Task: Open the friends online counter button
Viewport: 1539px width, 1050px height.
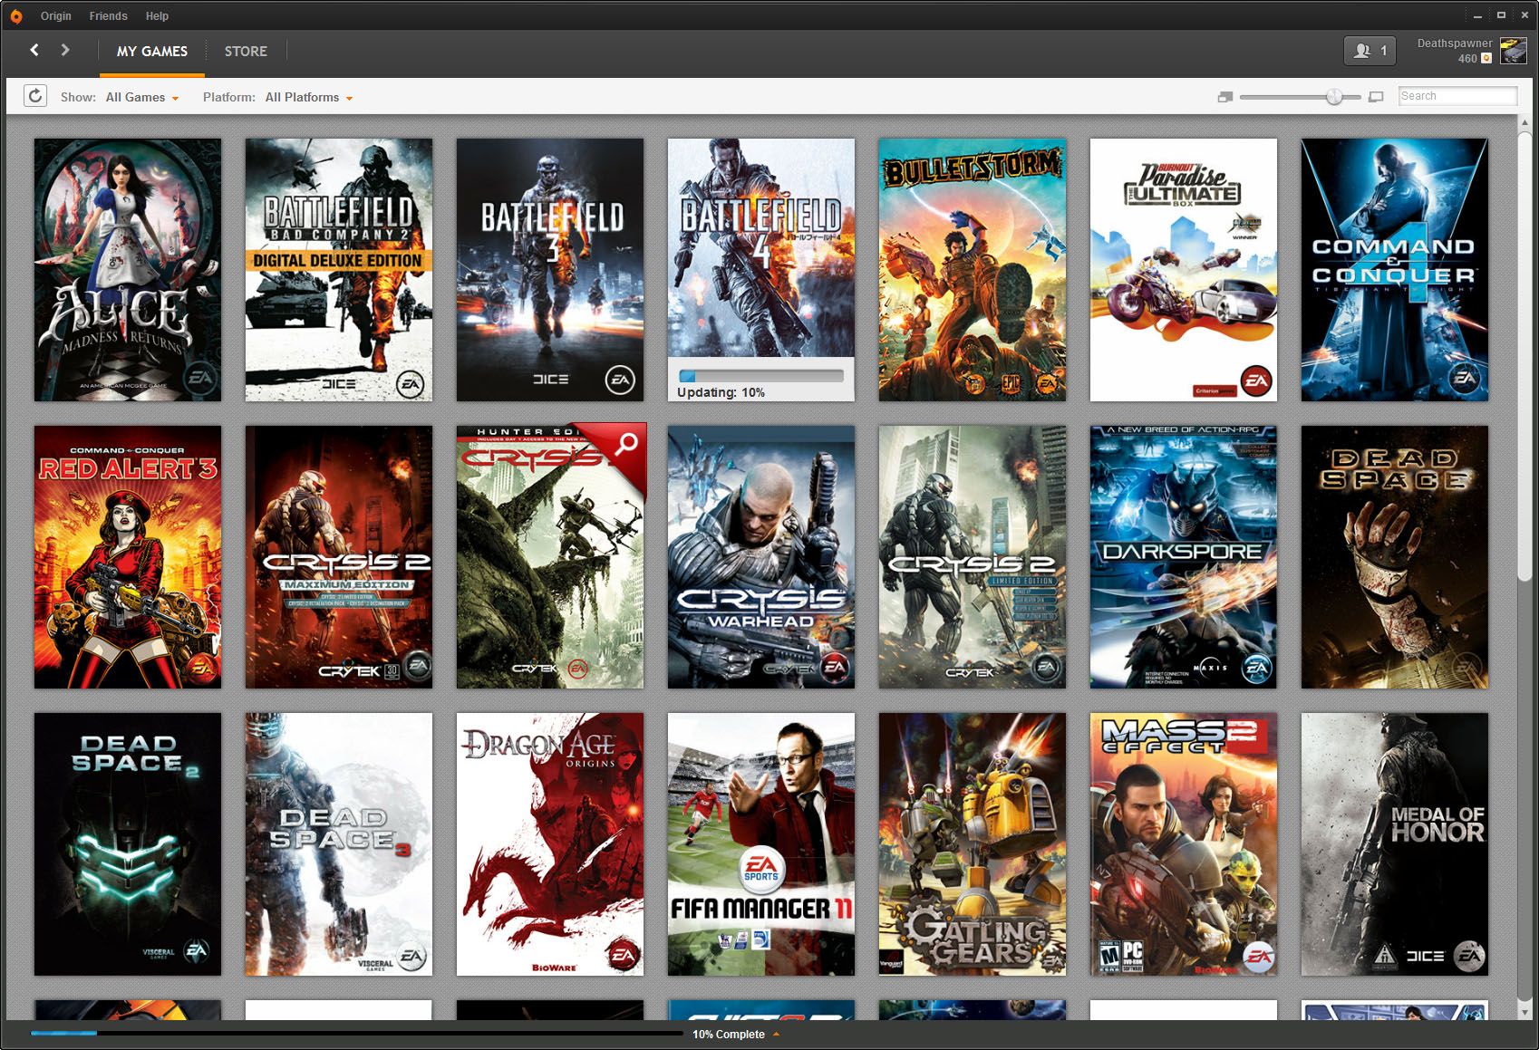Action: pyautogui.click(x=1370, y=51)
